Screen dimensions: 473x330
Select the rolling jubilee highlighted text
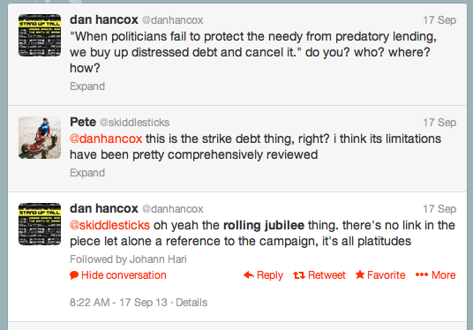click(264, 225)
